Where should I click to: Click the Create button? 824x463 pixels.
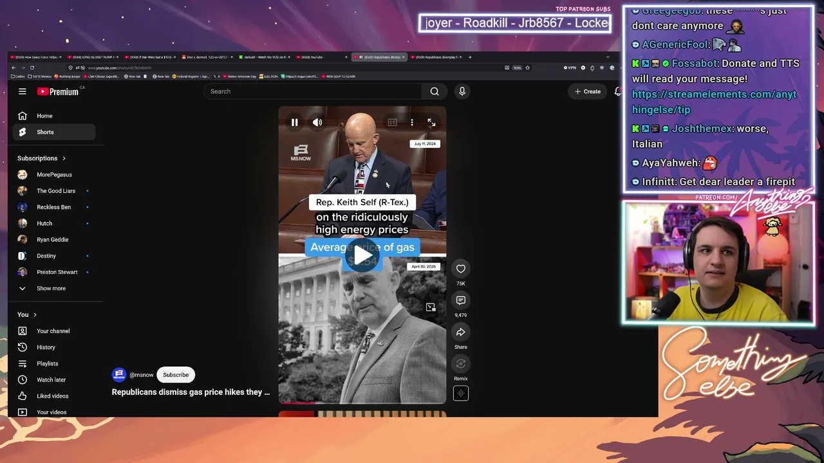tap(588, 91)
